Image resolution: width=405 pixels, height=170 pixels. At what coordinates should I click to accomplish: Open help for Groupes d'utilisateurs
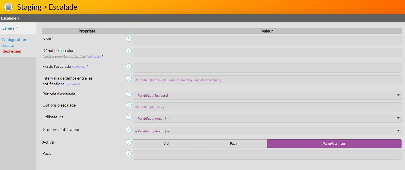128,130
